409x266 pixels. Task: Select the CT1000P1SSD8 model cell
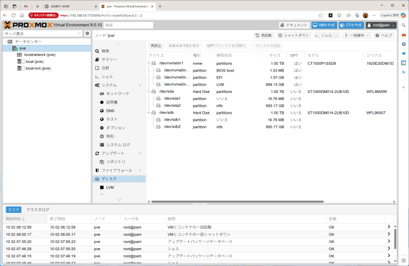click(x=322, y=63)
